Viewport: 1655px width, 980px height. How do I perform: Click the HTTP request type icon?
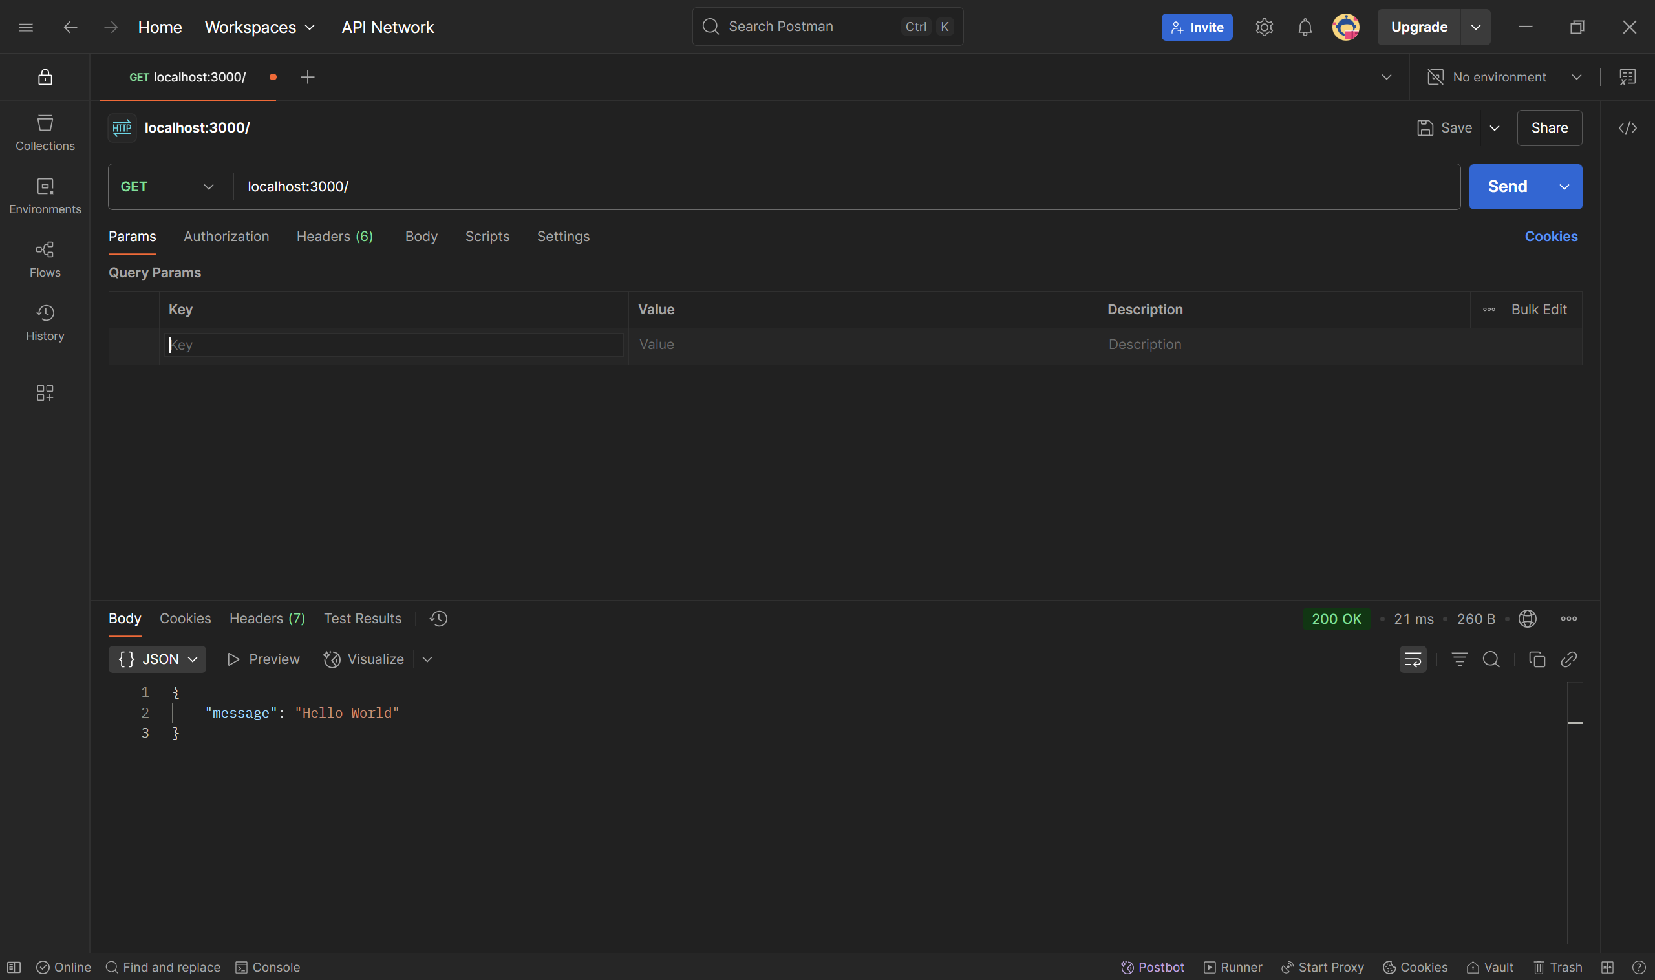click(122, 127)
